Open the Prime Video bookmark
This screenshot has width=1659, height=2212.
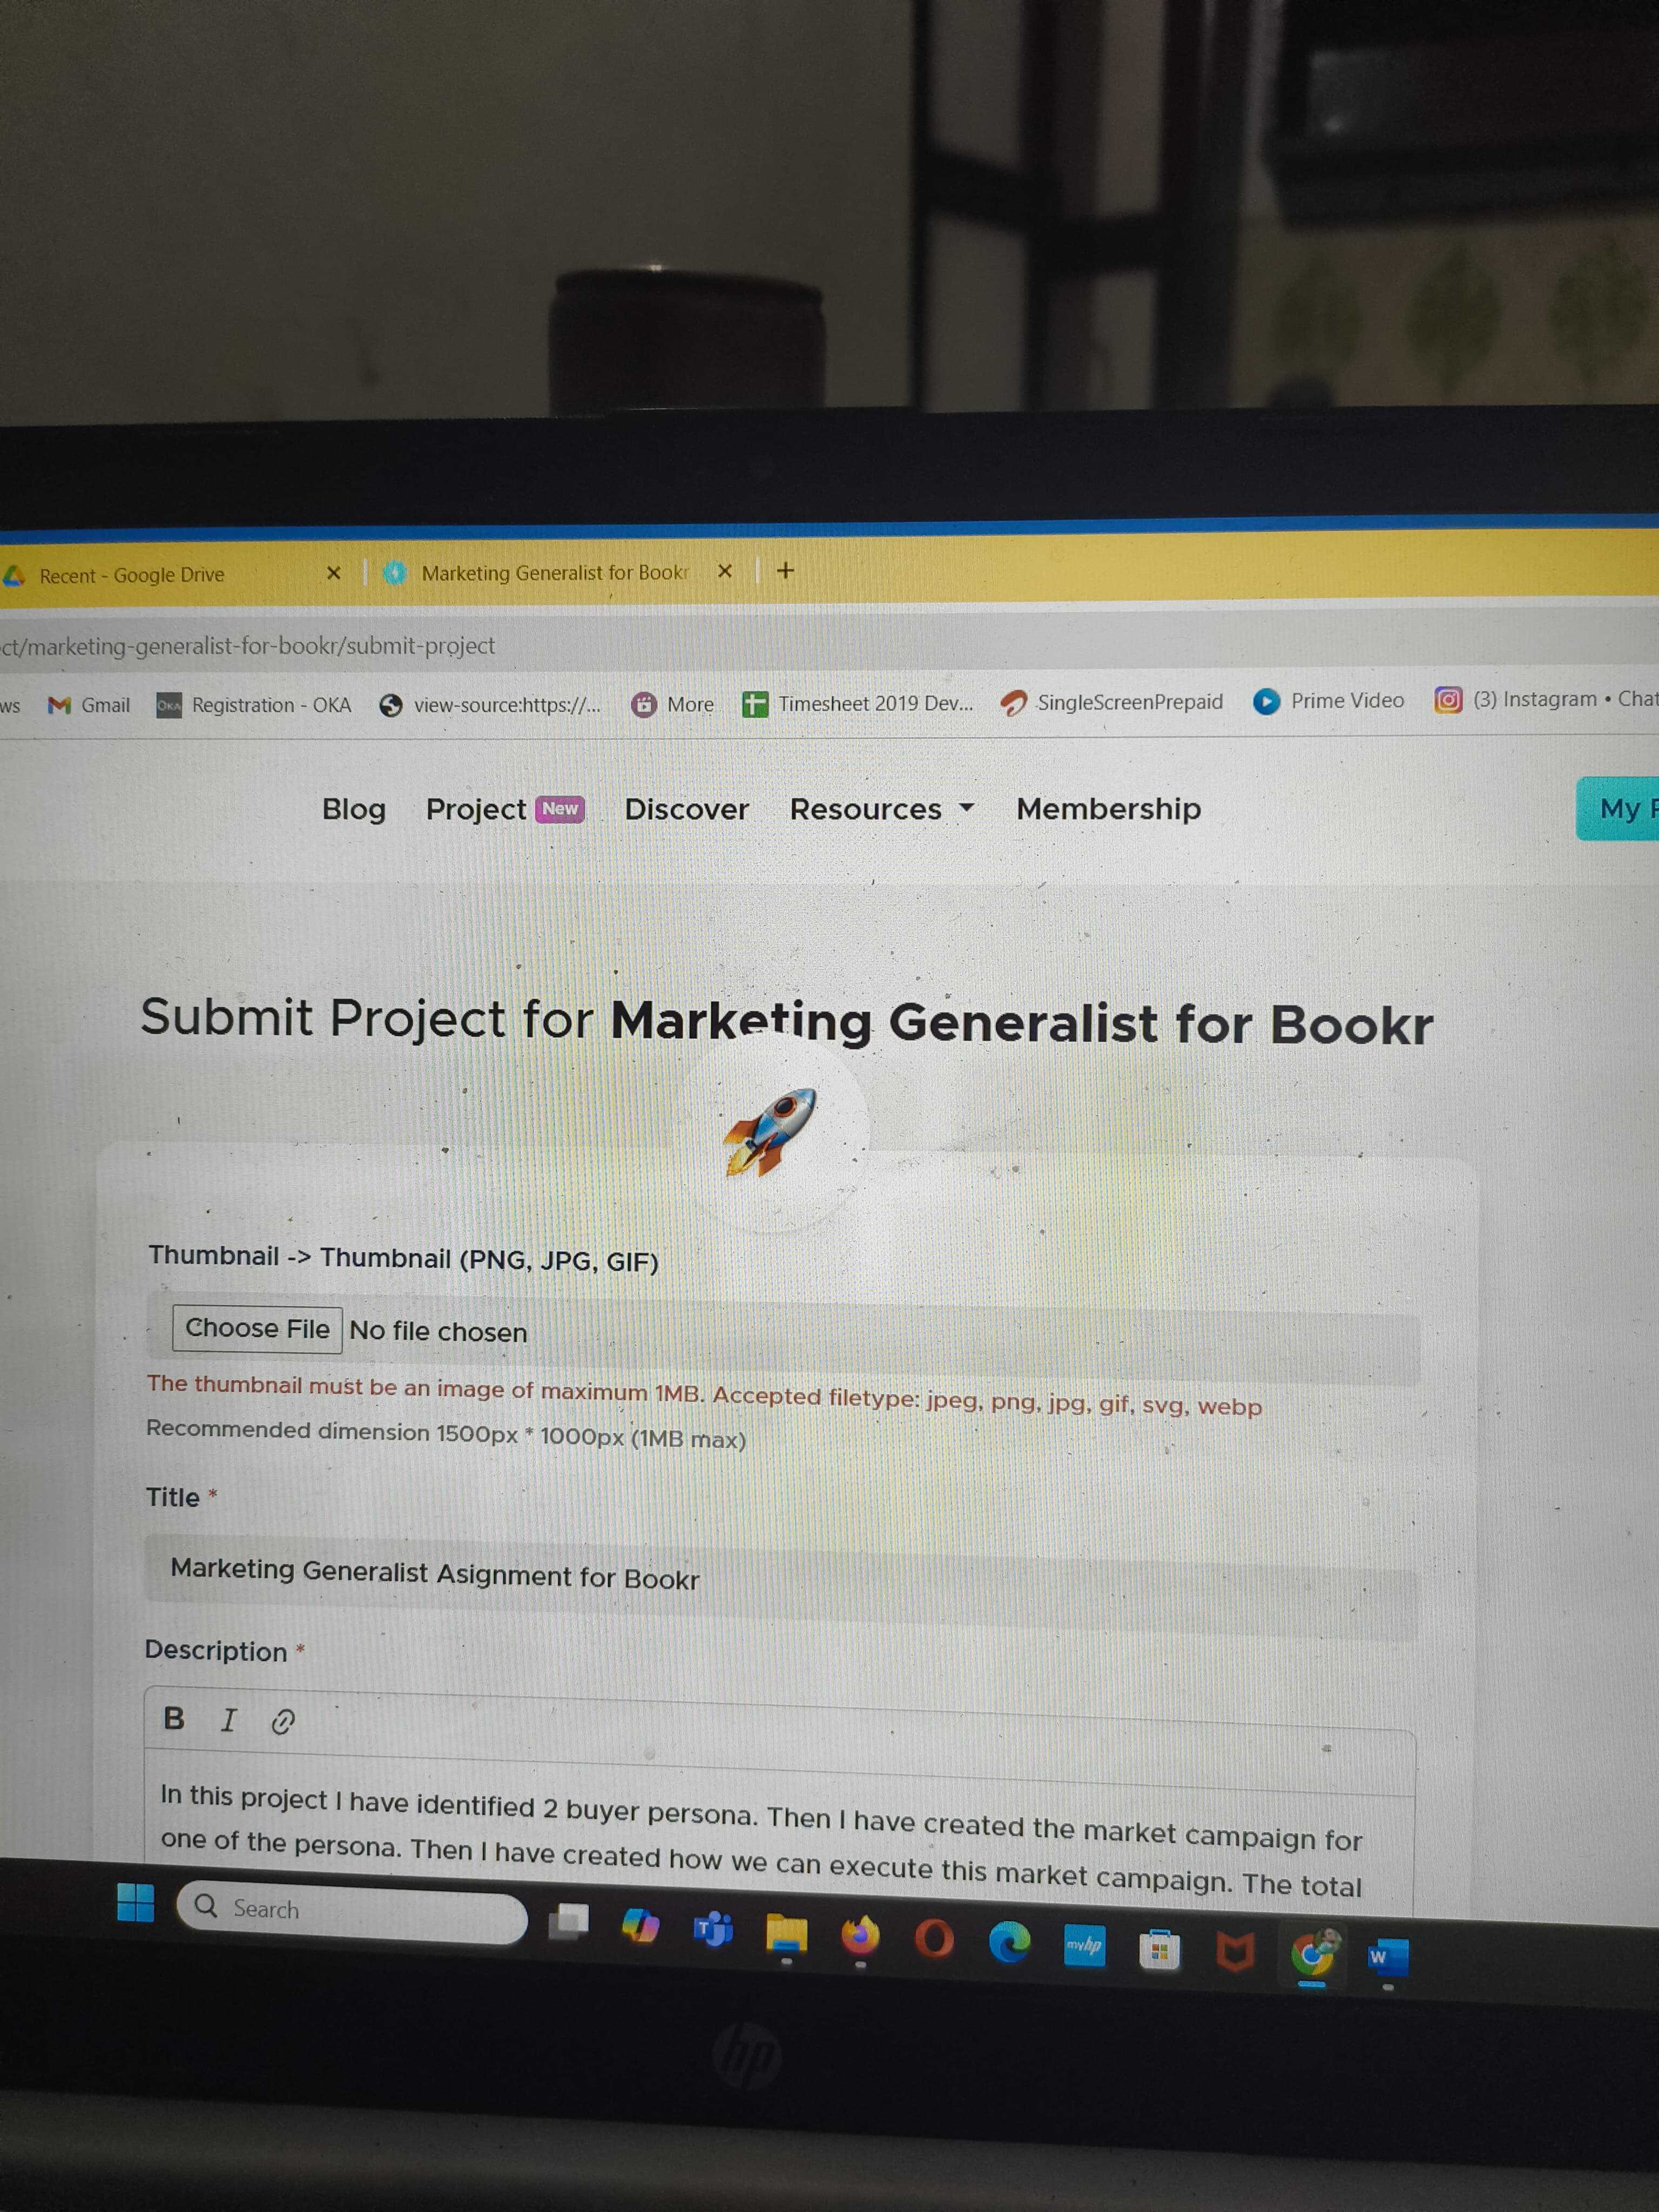pos(1329,701)
